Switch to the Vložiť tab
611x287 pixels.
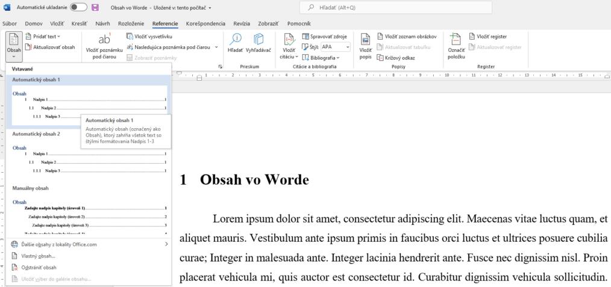[57, 23]
